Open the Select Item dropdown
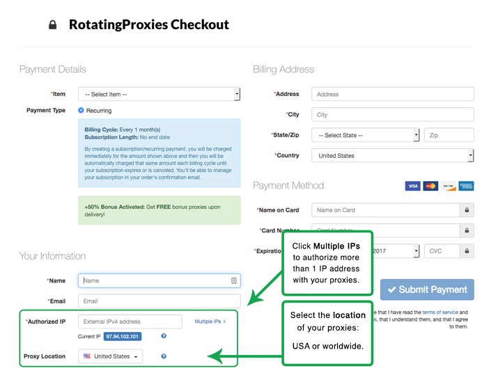The image size is (498, 380). (x=159, y=94)
